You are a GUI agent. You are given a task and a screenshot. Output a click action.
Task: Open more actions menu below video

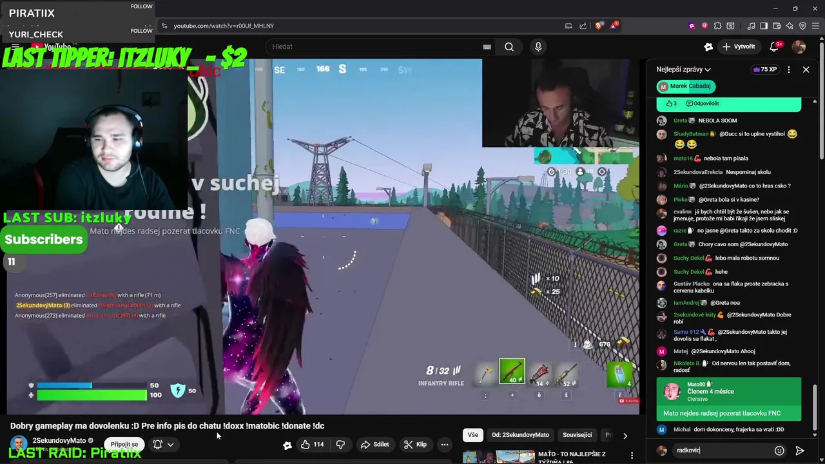(444, 445)
